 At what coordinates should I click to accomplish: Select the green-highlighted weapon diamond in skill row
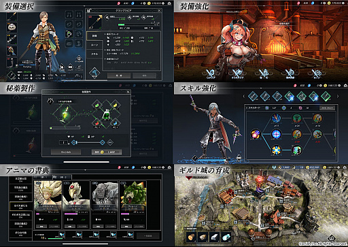326,96
